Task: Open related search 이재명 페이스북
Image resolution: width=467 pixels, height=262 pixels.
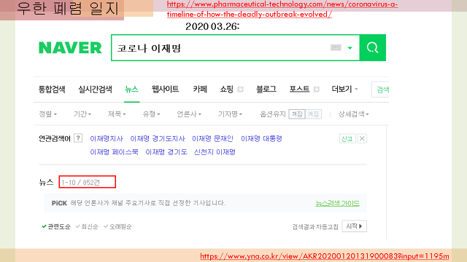Action: tap(114, 152)
